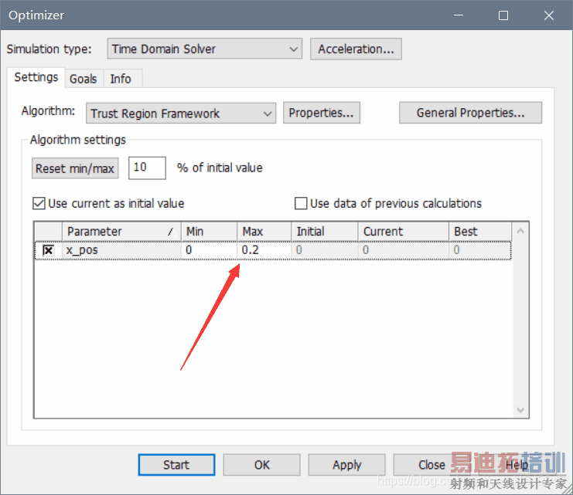Sort by Parameter column header
Image resolution: width=573 pixels, height=495 pixels.
(x=121, y=232)
